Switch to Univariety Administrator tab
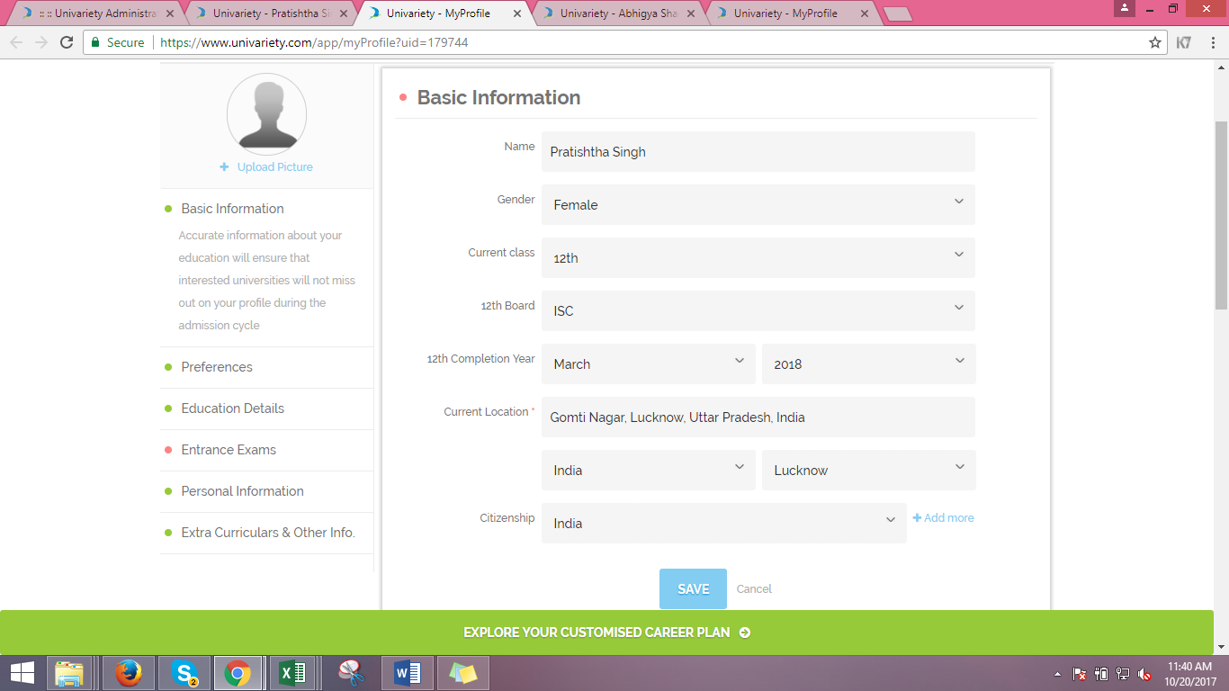Image resolution: width=1229 pixels, height=691 pixels. pyautogui.click(x=96, y=13)
